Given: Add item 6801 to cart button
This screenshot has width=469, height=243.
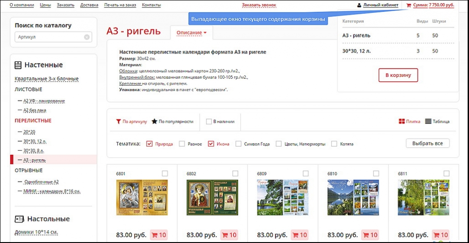Looking at the screenshot, I should click(x=158, y=235).
